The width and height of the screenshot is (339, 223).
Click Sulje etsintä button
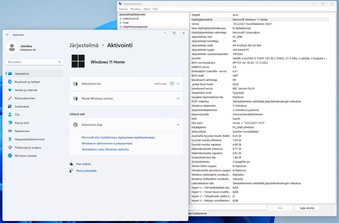tap(307, 208)
